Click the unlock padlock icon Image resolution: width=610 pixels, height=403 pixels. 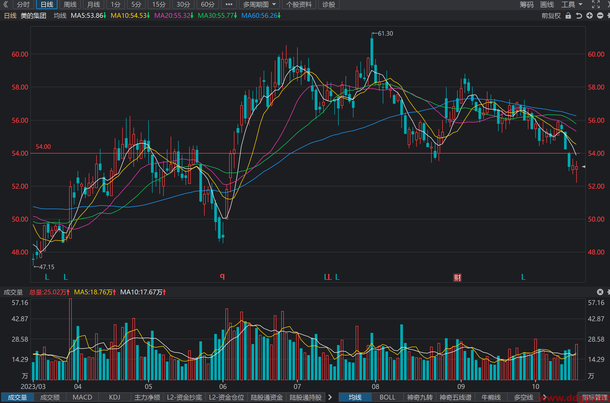pyautogui.click(x=568, y=16)
